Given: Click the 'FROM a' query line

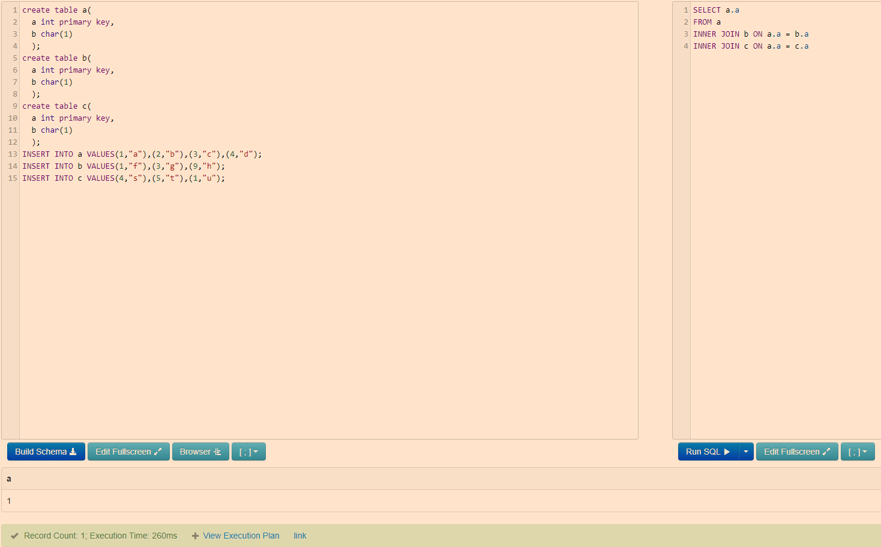Looking at the screenshot, I should tap(707, 22).
